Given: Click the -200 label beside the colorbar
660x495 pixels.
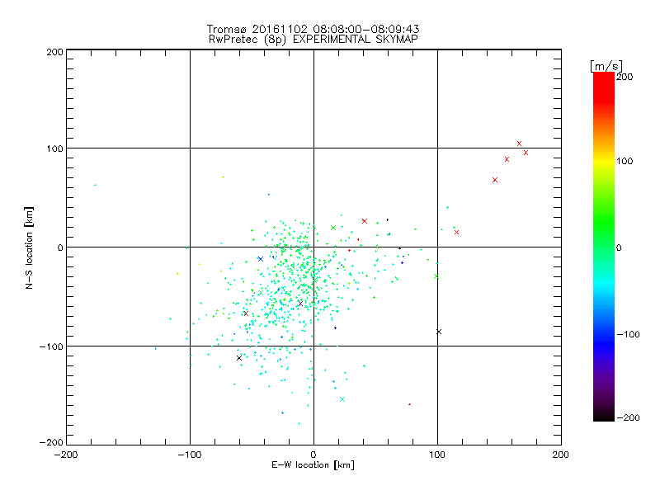Looking at the screenshot, I should tap(628, 417).
